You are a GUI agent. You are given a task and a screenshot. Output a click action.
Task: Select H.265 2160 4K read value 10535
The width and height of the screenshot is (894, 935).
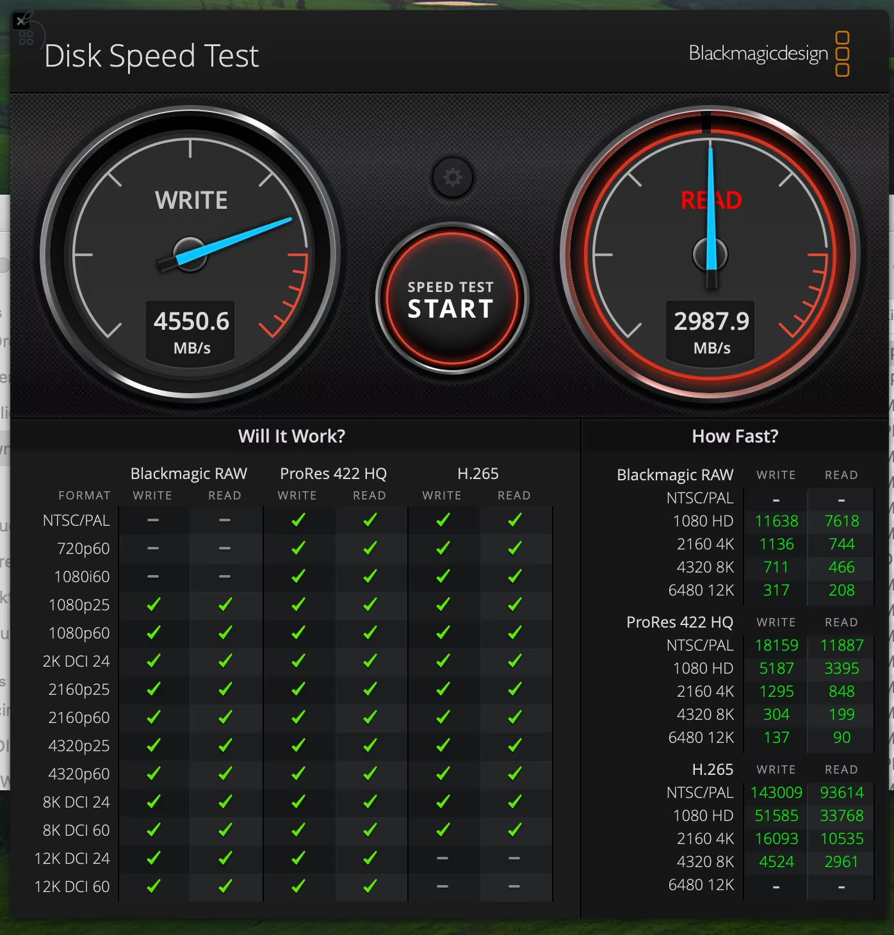click(841, 839)
